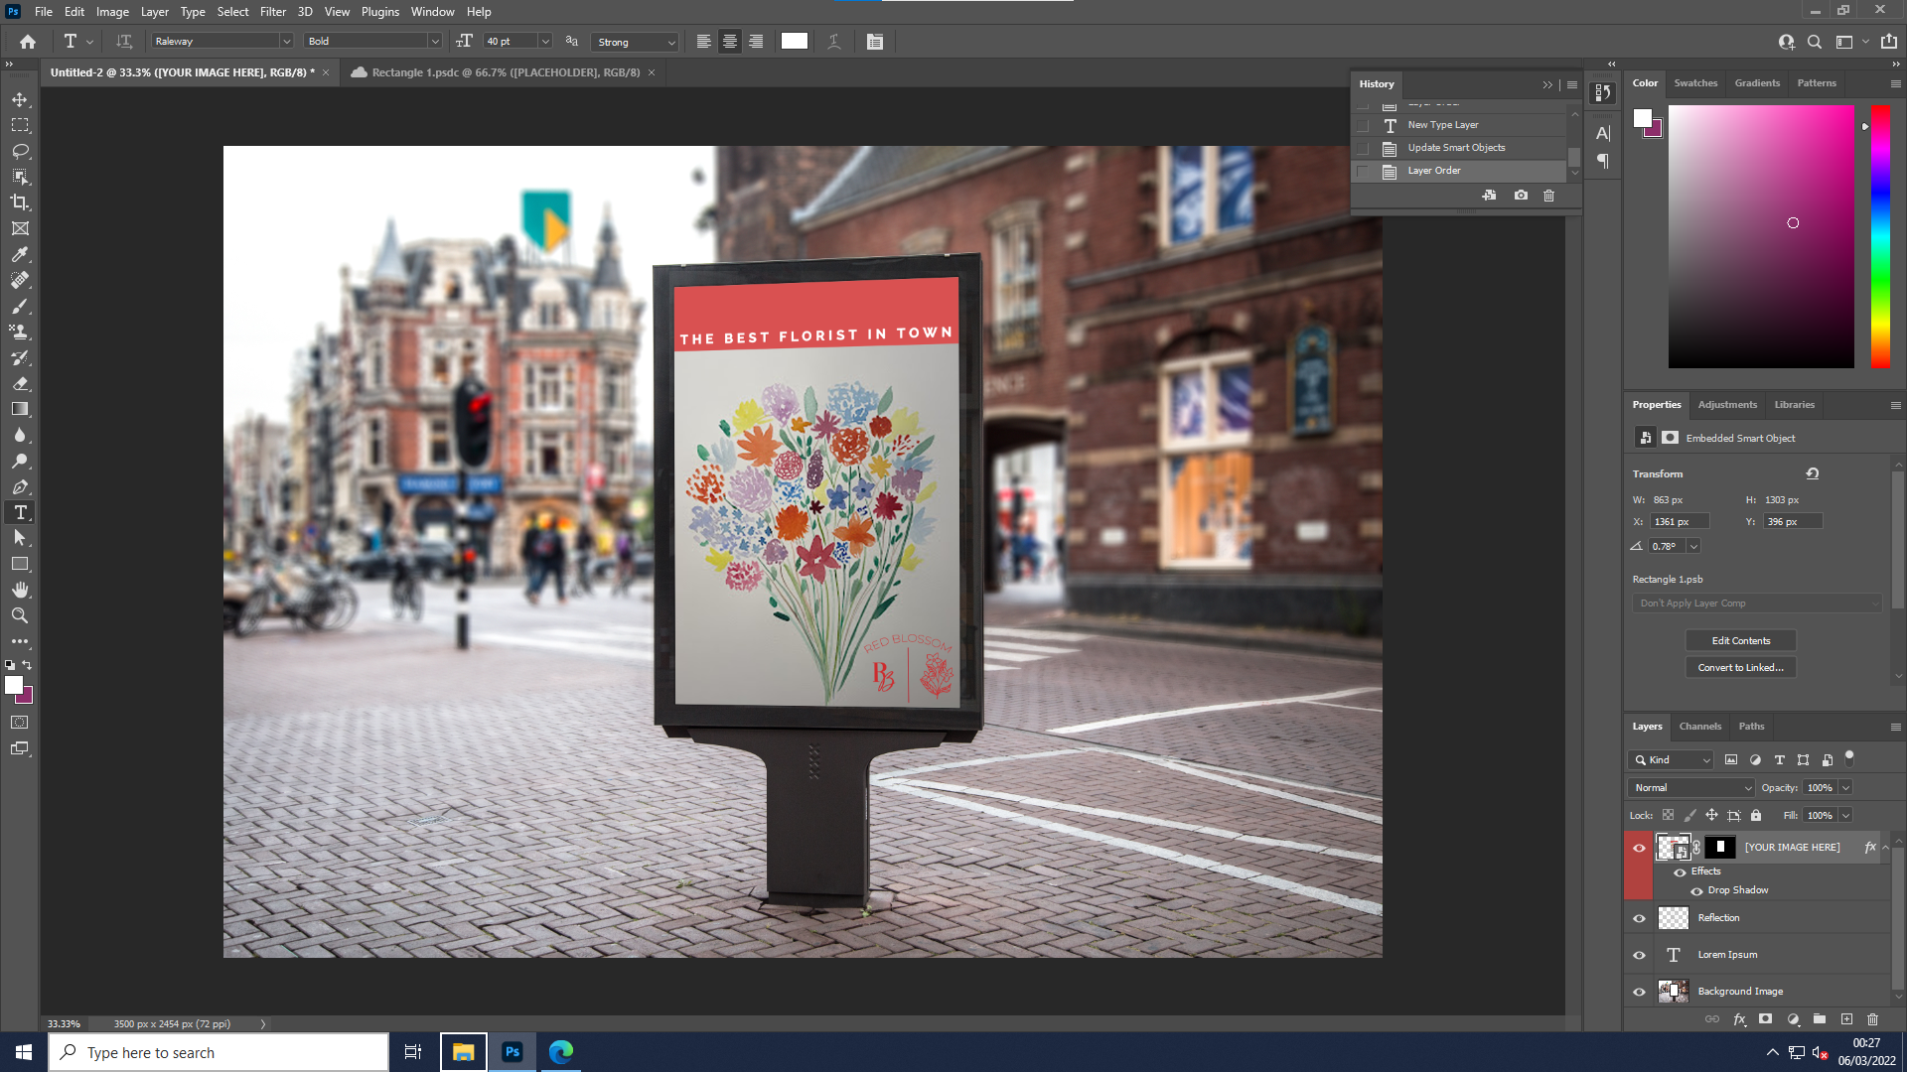Click the Edit Contents button
The height and width of the screenshot is (1072, 1907).
[1741, 641]
